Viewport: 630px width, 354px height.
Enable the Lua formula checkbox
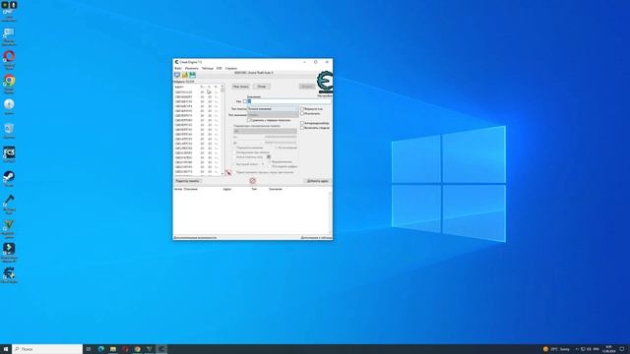point(302,109)
